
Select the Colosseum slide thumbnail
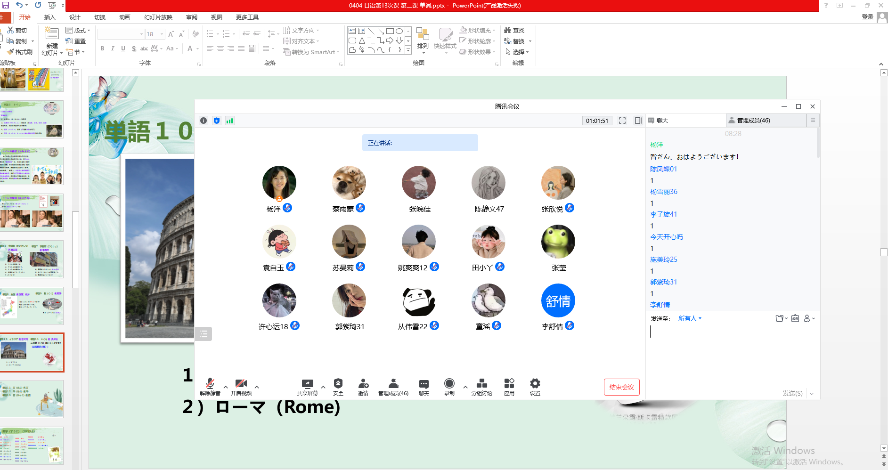tap(32, 352)
